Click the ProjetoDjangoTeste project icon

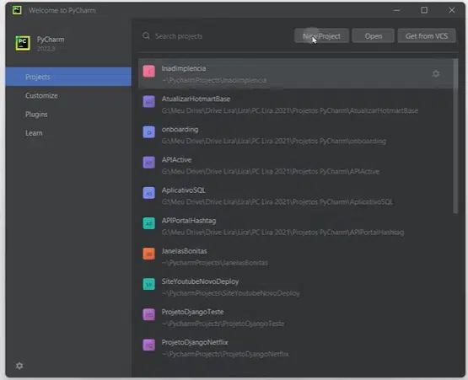coord(149,314)
